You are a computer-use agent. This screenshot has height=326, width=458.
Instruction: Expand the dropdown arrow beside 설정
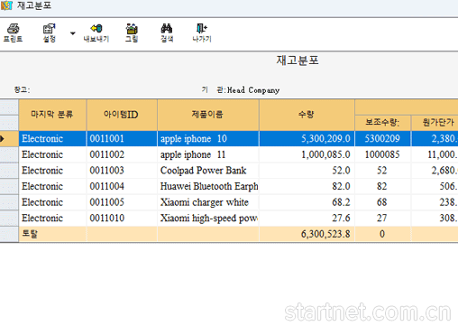[72, 33]
